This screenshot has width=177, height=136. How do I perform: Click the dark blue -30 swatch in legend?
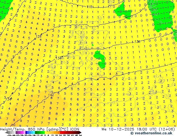click(26, 132)
